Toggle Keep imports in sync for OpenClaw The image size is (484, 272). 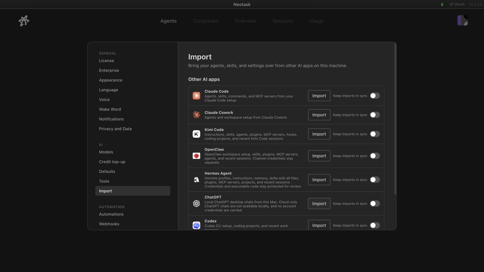375,156
